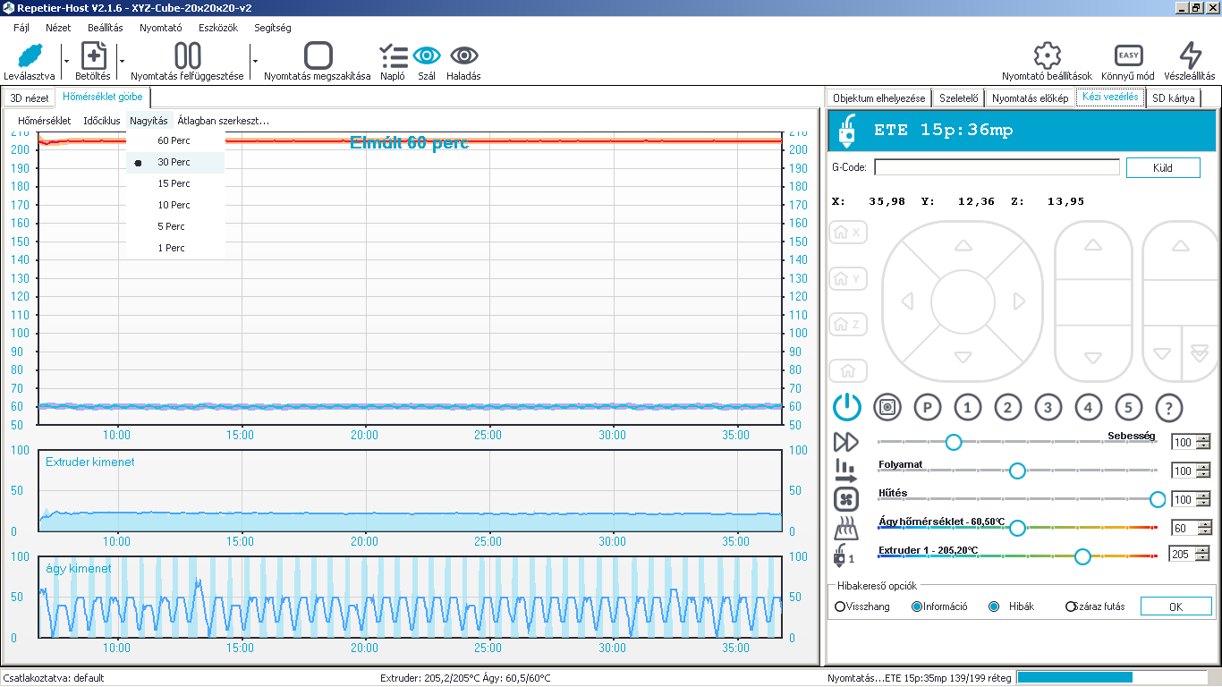
Task: Toggle the Haladás travel eye icon
Action: 463,55
